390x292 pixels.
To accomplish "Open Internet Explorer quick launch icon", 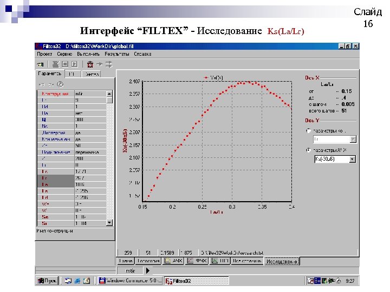I will tap(77, 281).
